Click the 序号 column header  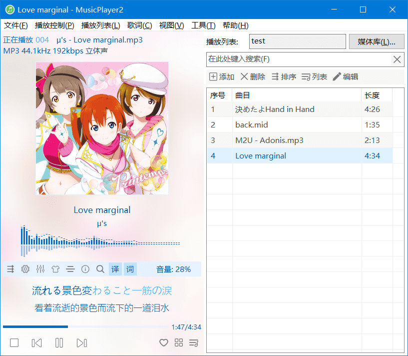[219, 95]
